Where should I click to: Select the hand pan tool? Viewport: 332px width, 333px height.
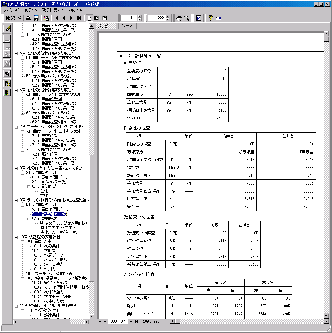point(179,18)
